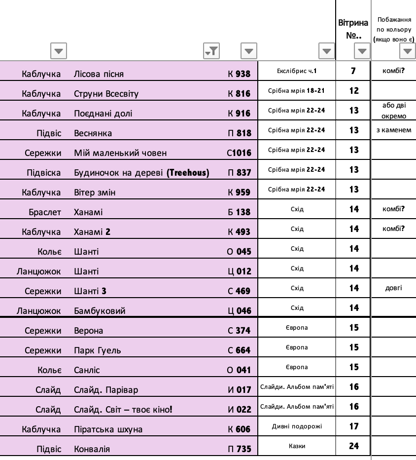Select the Вітрина №.. header cell
This screenshot has height=460, width=416.
point(353,29)
